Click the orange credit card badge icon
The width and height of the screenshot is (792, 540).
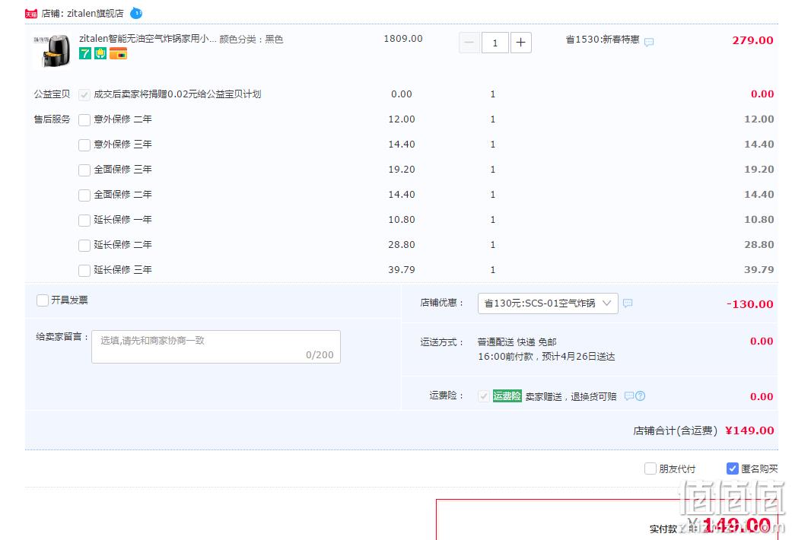pyautogui.click(x=118, y=53)
